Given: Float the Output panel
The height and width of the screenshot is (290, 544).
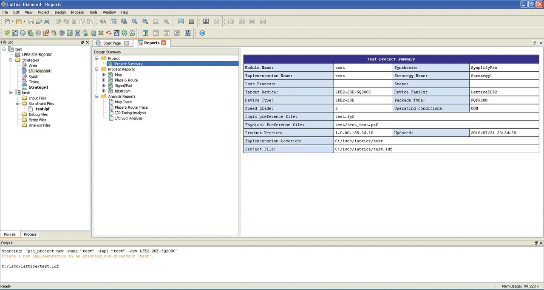Looking at the screenshot, I should [x=536, y=243].
